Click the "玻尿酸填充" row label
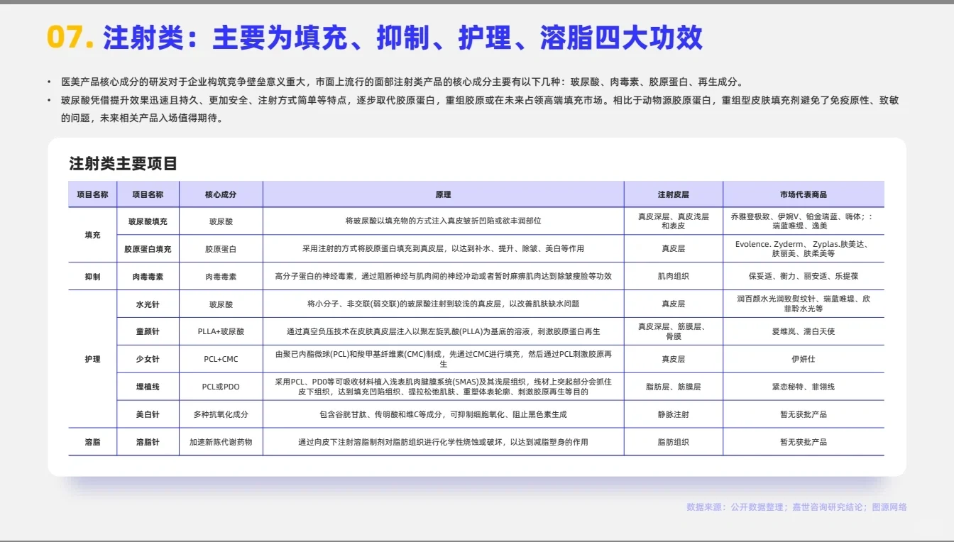Screen dimensions: 954x542 coord(148,221)
